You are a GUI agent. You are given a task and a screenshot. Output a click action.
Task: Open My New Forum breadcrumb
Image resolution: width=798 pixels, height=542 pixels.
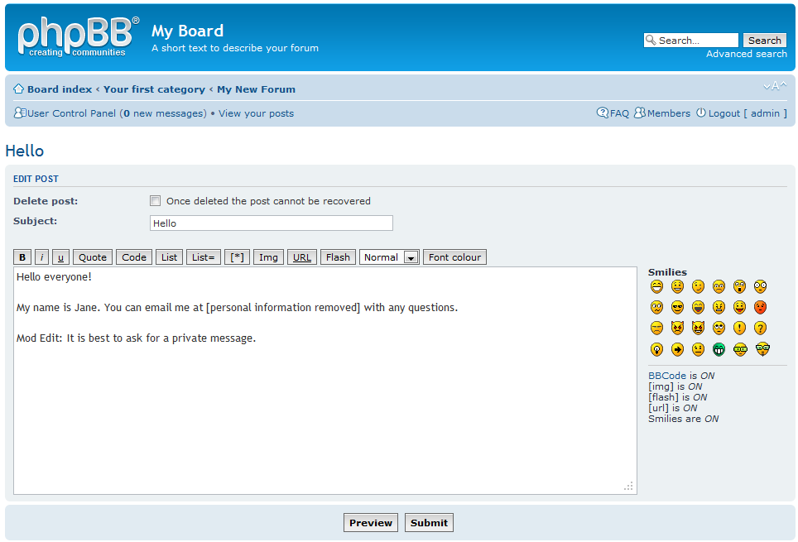[x=256, y=89]
